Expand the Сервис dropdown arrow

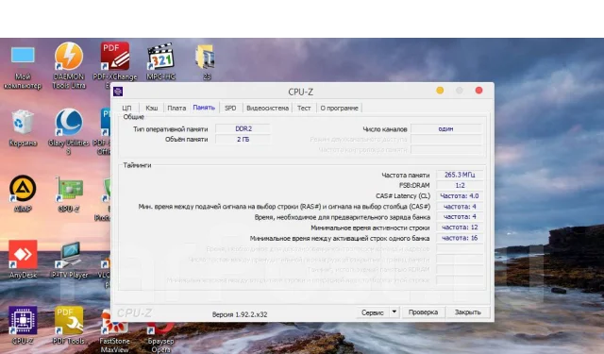point(394,312)
